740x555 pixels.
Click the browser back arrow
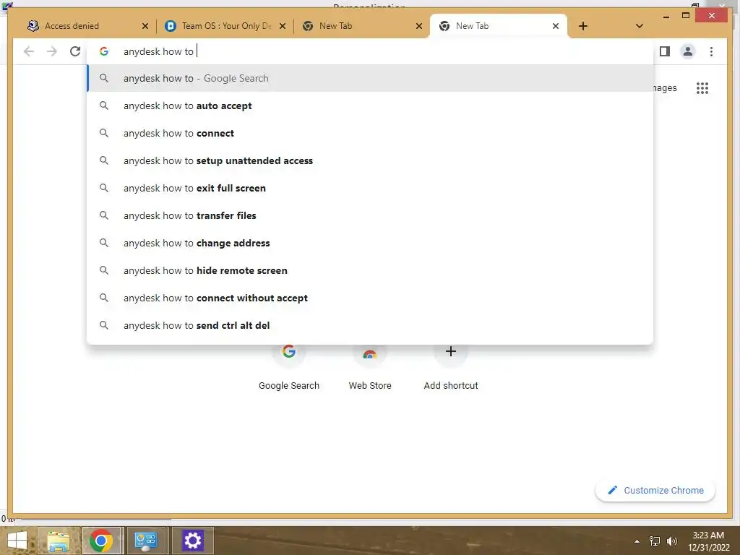29,51
